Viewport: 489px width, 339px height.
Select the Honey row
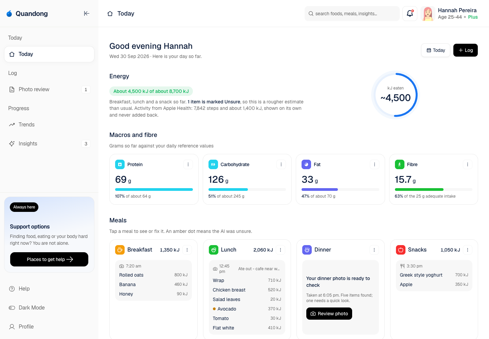[153, 294]
